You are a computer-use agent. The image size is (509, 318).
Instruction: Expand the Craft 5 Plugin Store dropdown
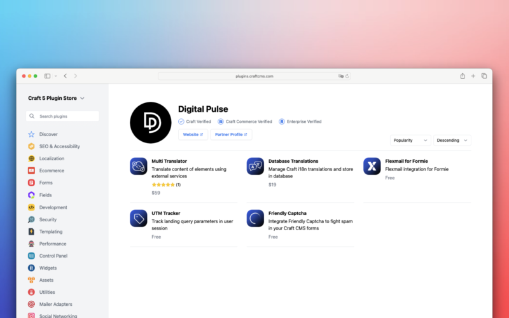[x=56, y=98]
